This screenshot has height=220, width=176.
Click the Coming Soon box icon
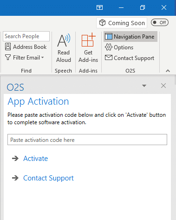coord(102,23)
